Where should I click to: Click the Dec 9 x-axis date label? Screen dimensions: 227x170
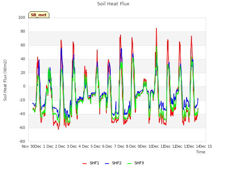tap(134, 146)
